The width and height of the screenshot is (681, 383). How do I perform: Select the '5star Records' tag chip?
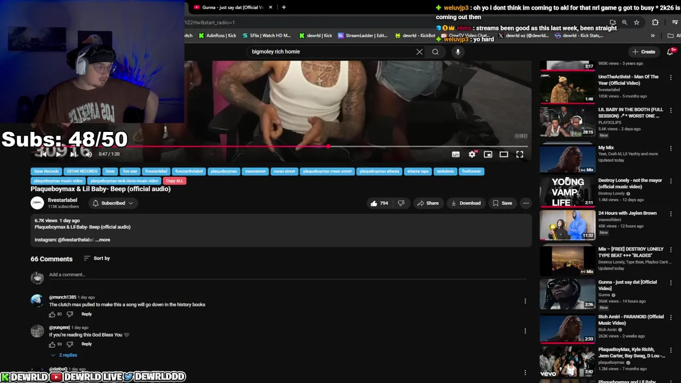tap(46, 171)
